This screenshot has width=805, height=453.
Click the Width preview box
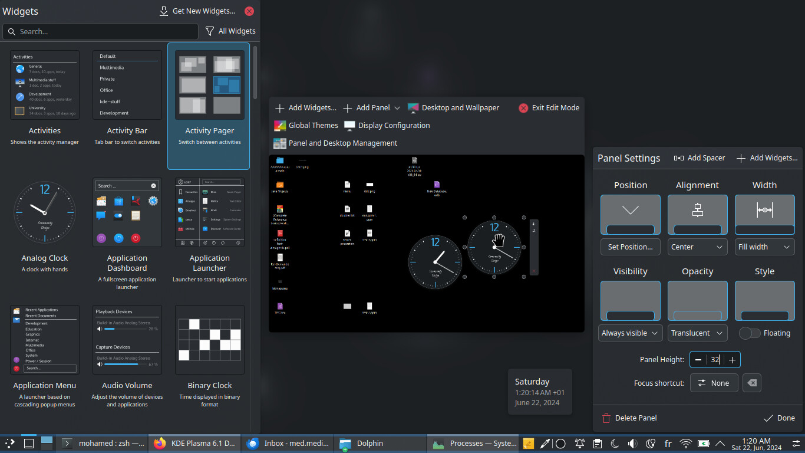[765, 215]
